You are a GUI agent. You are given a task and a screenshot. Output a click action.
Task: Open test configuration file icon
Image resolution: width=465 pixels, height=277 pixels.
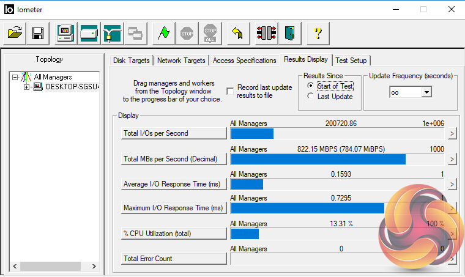15,33
